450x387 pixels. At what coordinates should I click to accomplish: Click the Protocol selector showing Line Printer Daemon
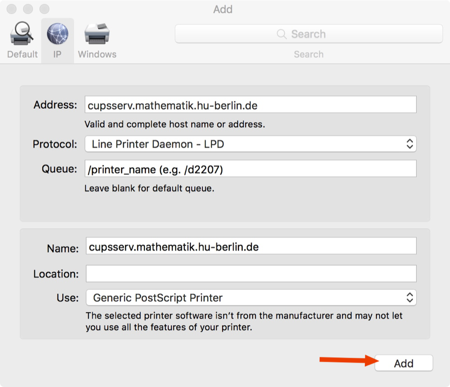pos(251,144)
